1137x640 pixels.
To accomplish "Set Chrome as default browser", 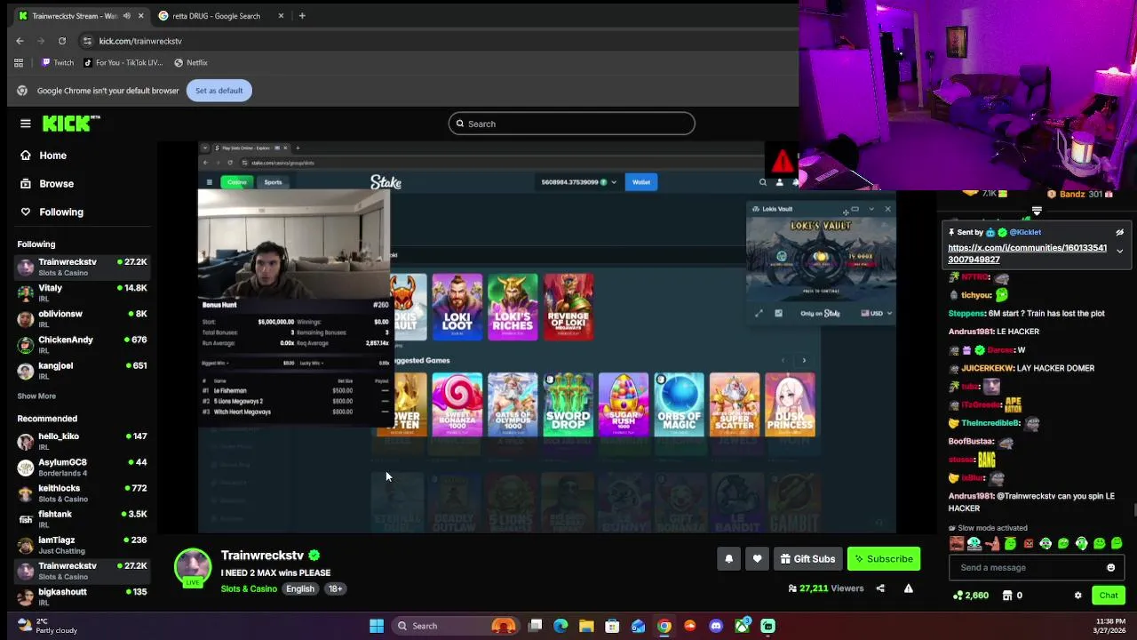I will click(219, 91).
